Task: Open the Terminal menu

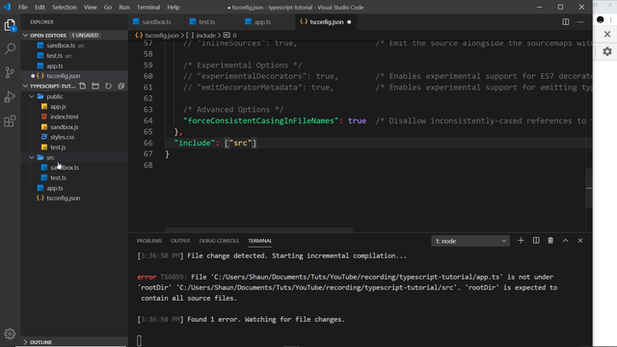Action: click(148, 7)
